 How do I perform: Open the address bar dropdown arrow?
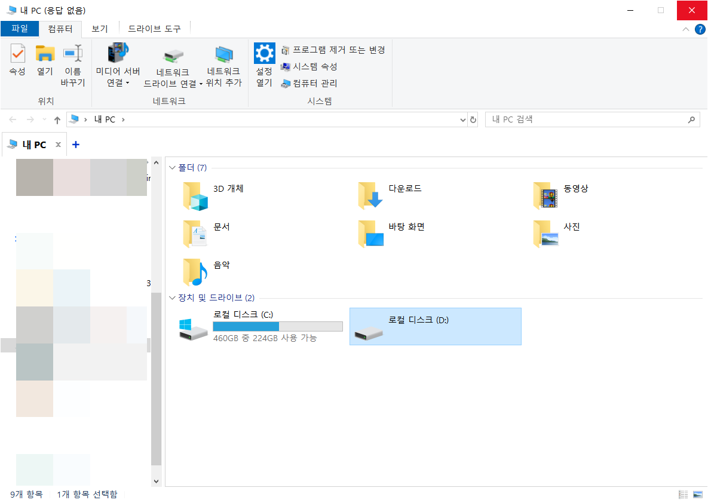click(x=462, y=119)
